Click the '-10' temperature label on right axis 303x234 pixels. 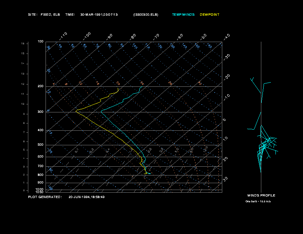pos(226,97)
